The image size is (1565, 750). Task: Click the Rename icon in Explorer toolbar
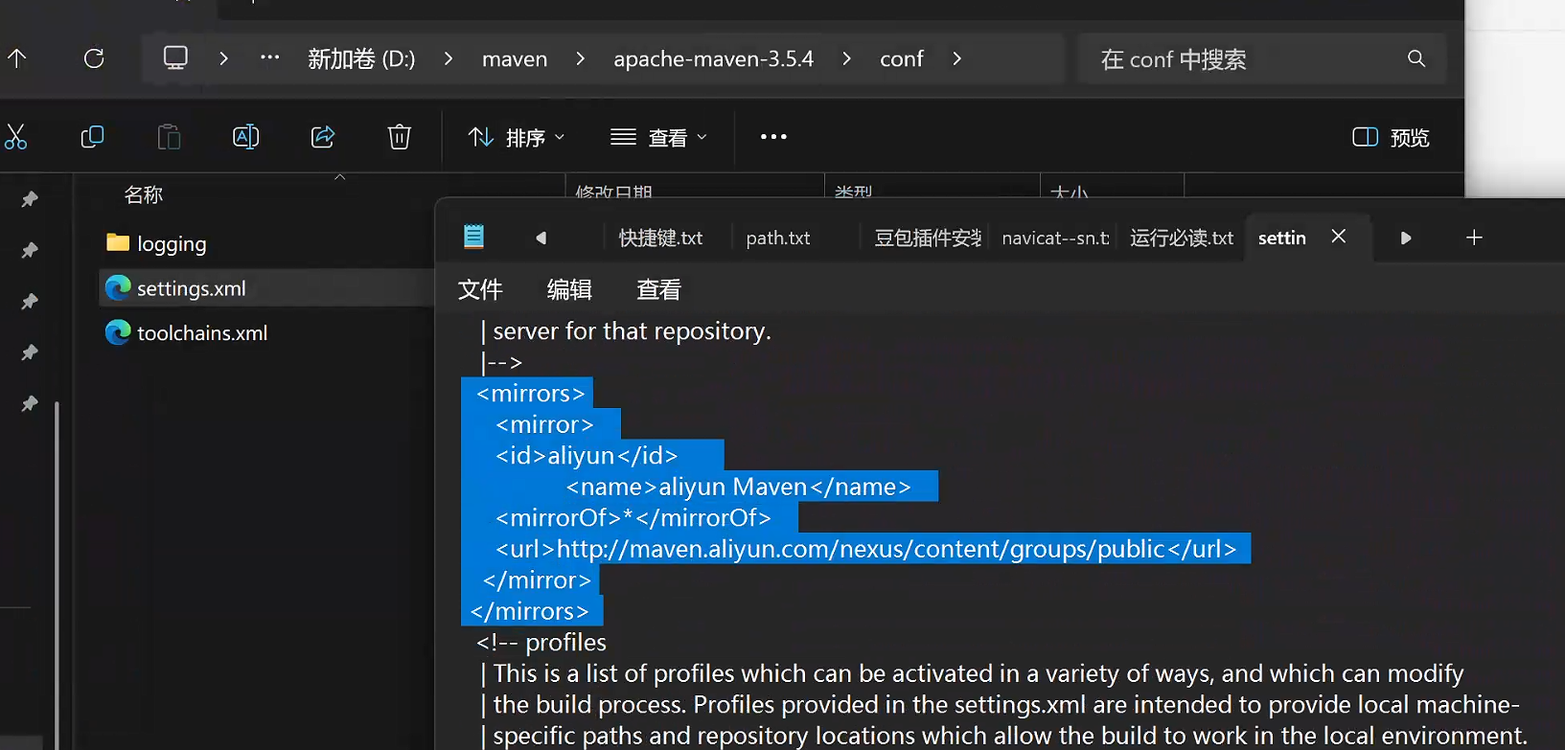(245, 137)
